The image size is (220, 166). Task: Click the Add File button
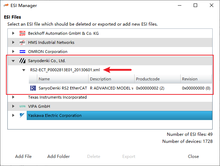24,157
